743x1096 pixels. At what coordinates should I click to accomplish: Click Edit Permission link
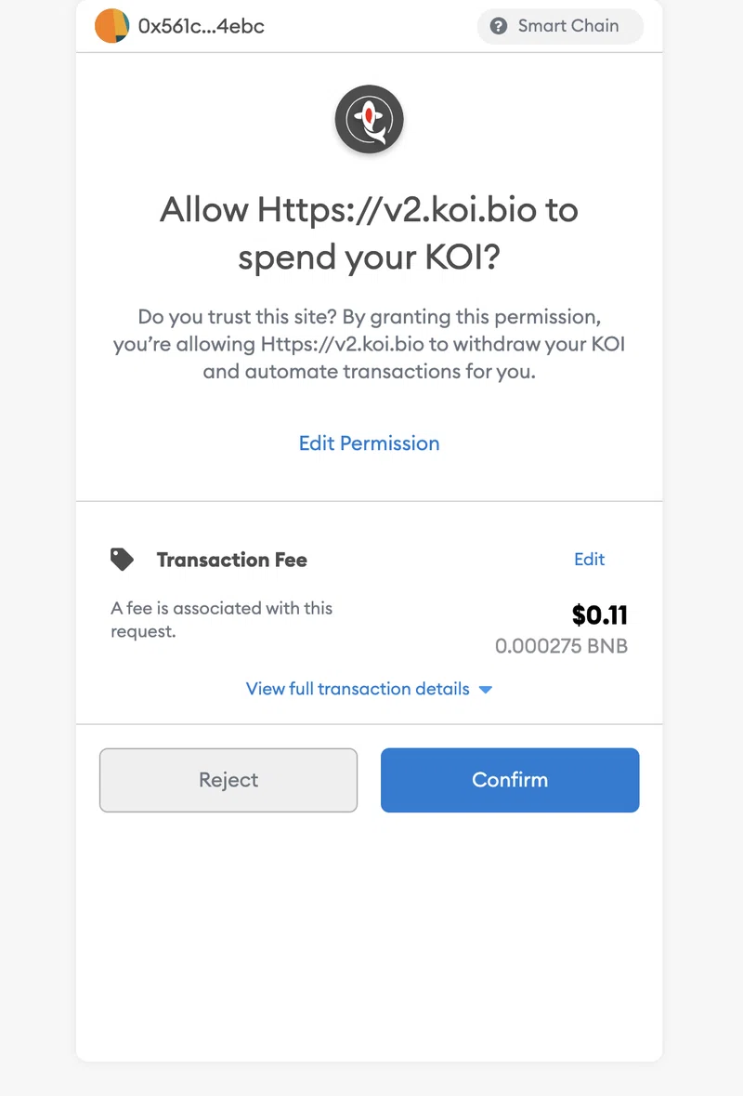point(370,443)
